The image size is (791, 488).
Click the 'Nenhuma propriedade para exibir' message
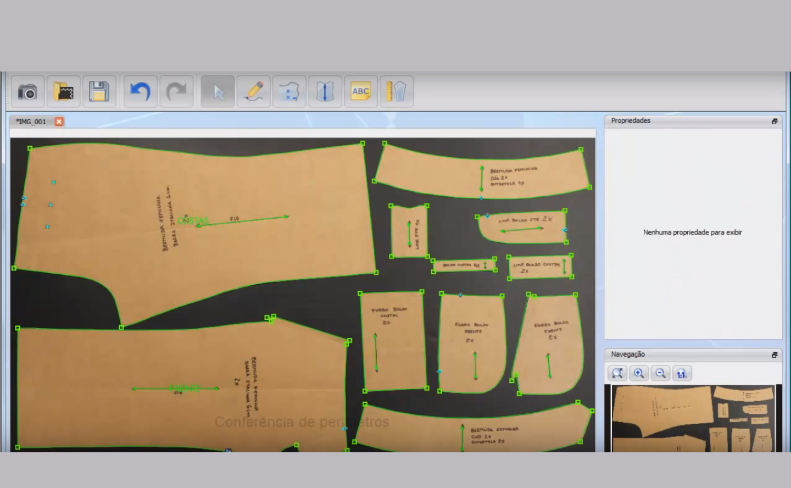pyautogui.click(x=693, y=232)
